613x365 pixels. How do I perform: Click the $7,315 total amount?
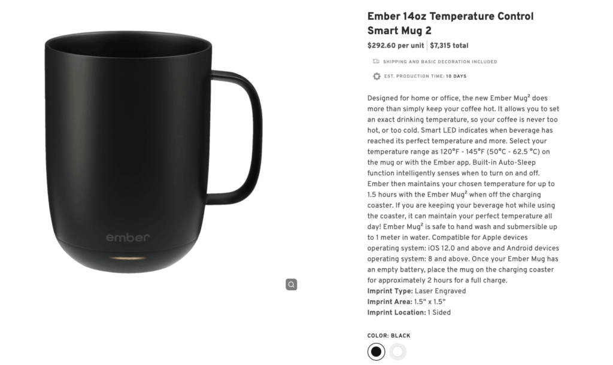click(x=450, y=45)
